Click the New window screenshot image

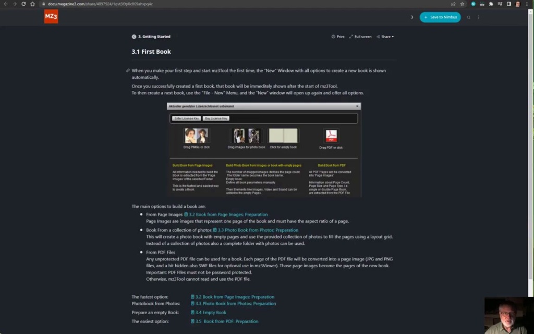tap(264, 150)
